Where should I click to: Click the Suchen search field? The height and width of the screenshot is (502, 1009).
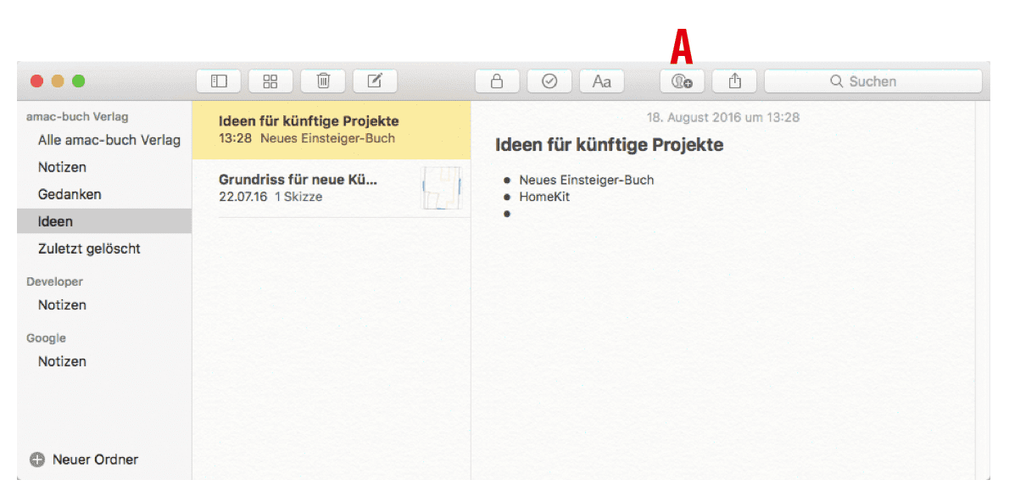pos(873,81)
